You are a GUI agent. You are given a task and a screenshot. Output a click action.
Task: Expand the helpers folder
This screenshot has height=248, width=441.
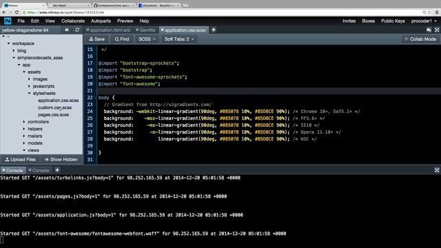click(24, 129)
